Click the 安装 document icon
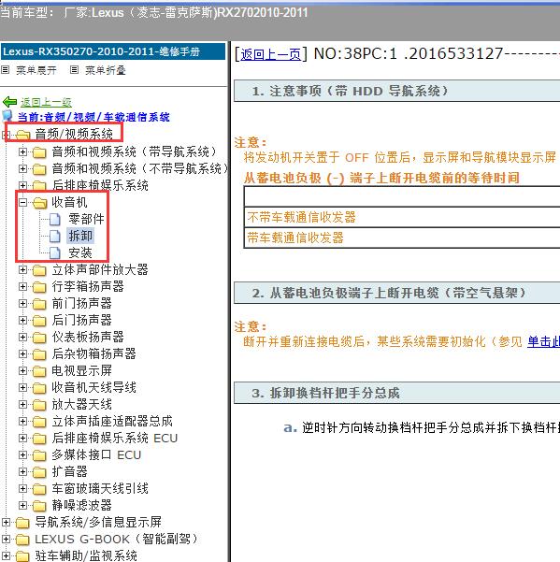 point(55,253)
